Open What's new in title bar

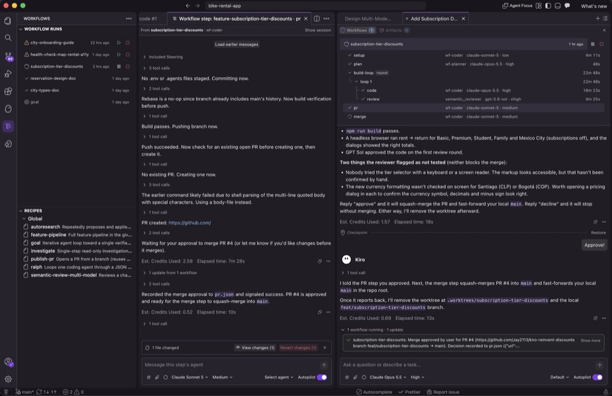click(x=594, y=6)
